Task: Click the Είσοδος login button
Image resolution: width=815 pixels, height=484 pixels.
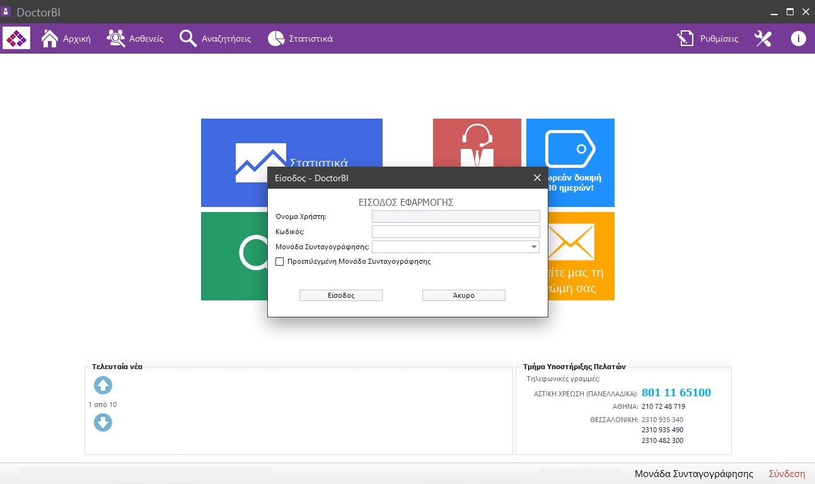Action: click(340, 295)
